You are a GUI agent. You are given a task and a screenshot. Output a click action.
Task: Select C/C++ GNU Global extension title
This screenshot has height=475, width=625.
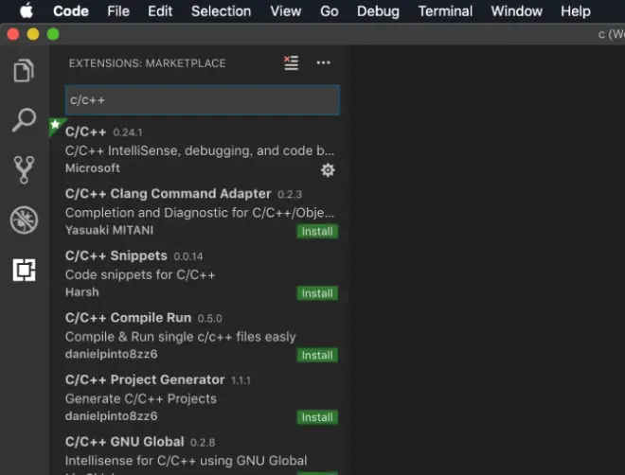click(x=125, y=442)
